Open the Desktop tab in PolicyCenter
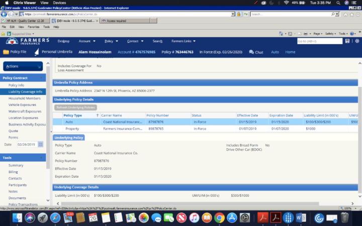 pos(63,41)
